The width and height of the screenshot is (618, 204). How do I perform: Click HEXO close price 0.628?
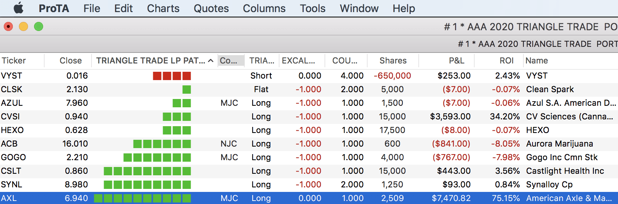click(x=76, y=130)
